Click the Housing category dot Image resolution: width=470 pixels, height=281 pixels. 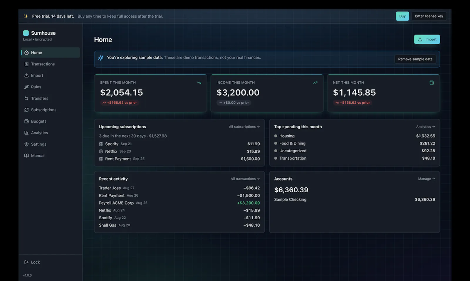click(x=276, y=136)
